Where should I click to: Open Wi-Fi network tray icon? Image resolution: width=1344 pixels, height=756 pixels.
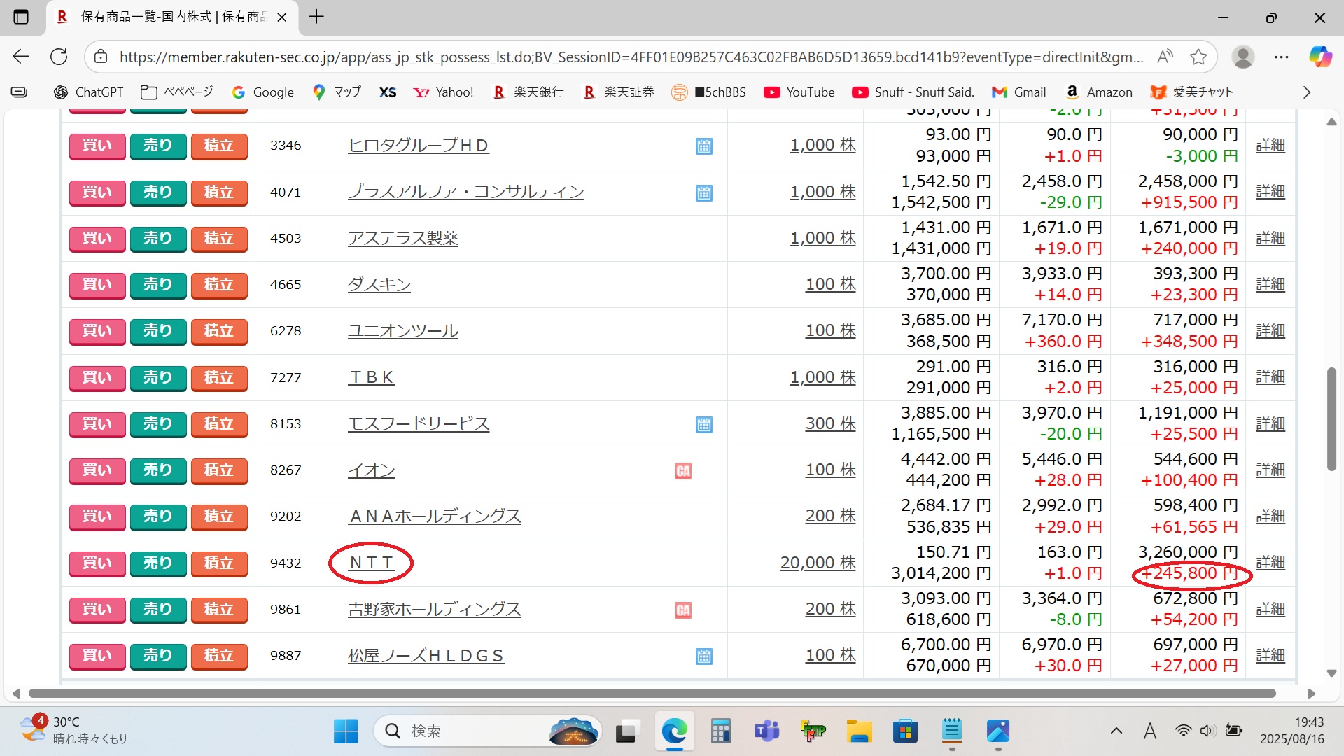point(1183,731)
